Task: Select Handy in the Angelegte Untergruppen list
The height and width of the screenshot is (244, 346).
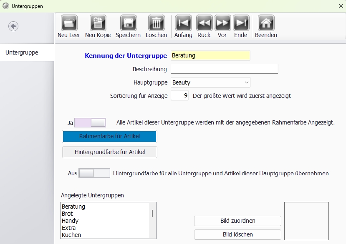Action: pos(71,221)
